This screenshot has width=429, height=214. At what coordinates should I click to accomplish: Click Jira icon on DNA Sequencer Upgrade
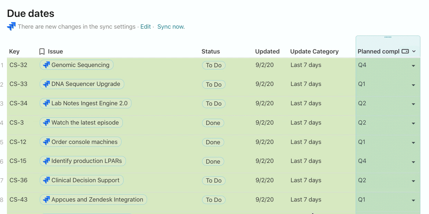click(46, 84)
